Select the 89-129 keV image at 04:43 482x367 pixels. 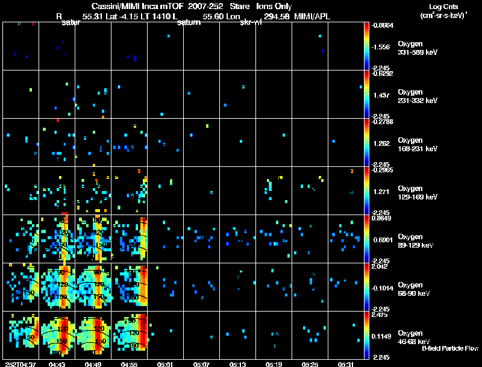57,239
